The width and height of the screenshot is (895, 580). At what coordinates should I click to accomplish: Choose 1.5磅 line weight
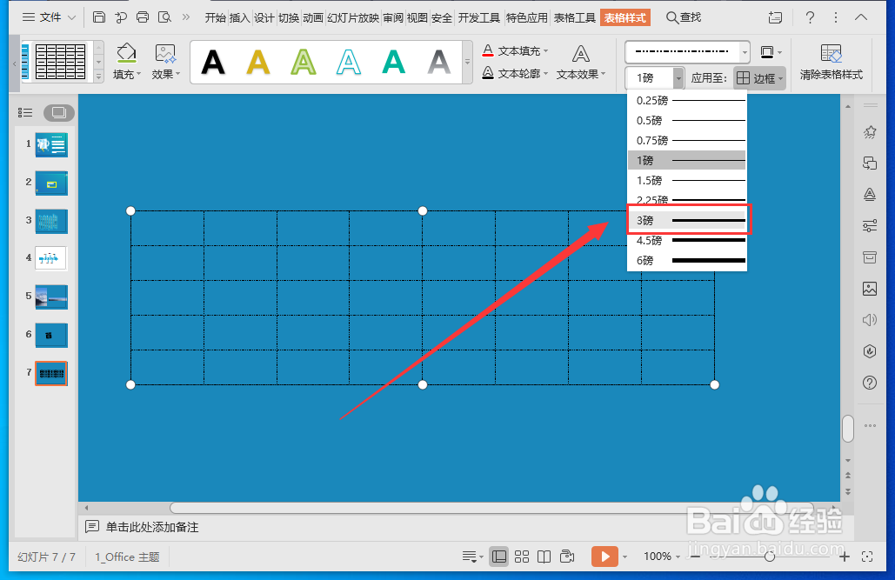[687, 180]
